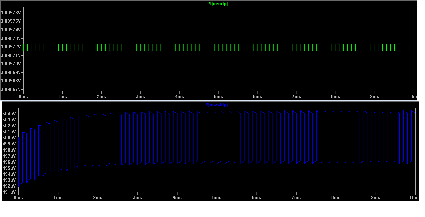
Task: Click the 501µV axis label
Action: pyautogui.click(x=9, y=132)
